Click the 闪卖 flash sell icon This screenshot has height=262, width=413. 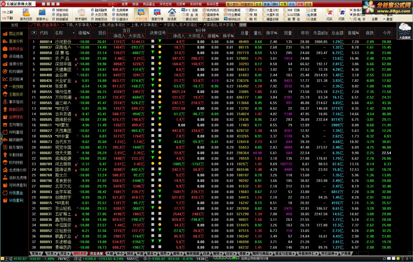point(342,14)
